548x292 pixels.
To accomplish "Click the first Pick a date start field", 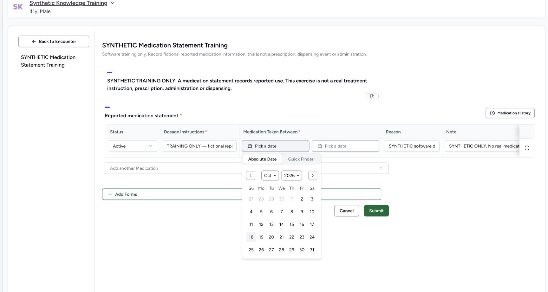I will pyautogui.click(x=276, y=146).
